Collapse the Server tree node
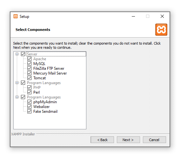The image size is (181, 158). point(17,54)
